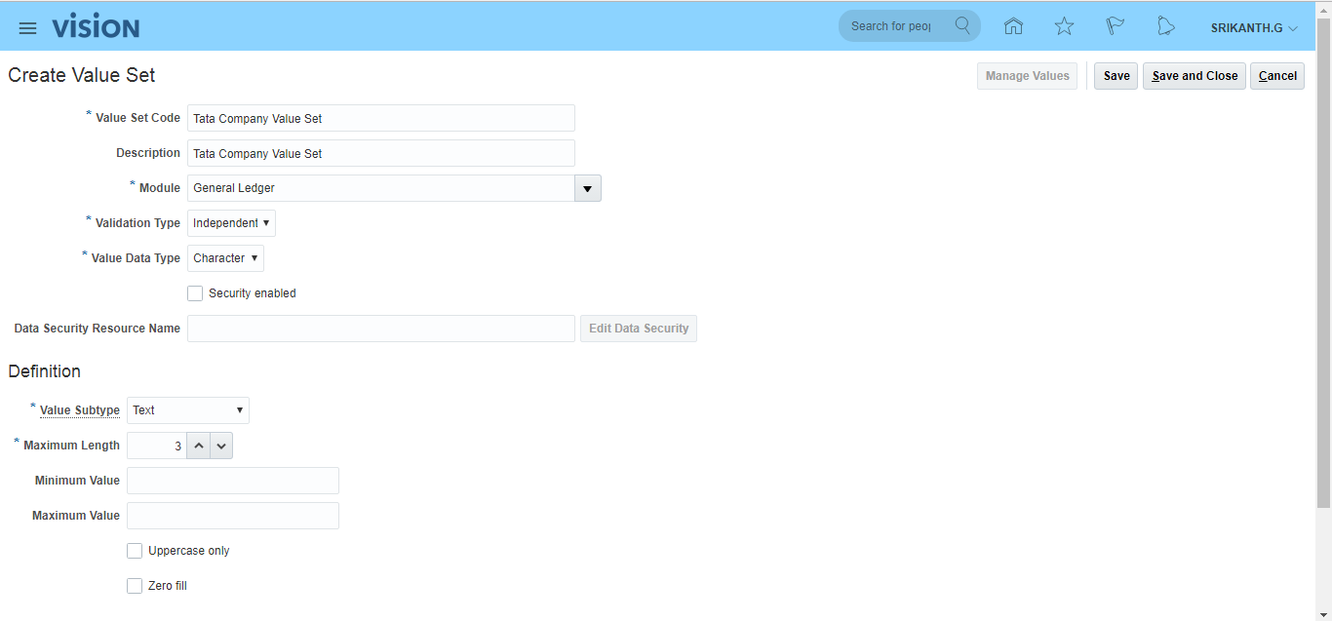Open the Validation Type dropdown
Viewport: 1332px width, 621px height.
231,223
